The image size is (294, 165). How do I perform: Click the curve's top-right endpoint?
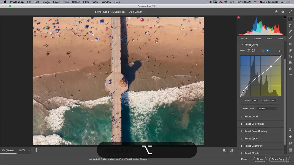click(x=281, y=56)
